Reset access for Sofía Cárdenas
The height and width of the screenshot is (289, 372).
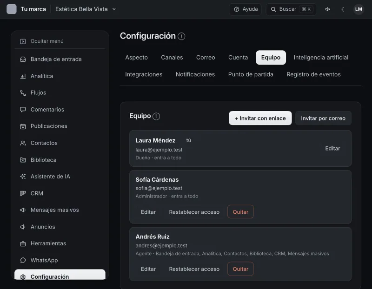pos(194,212)
